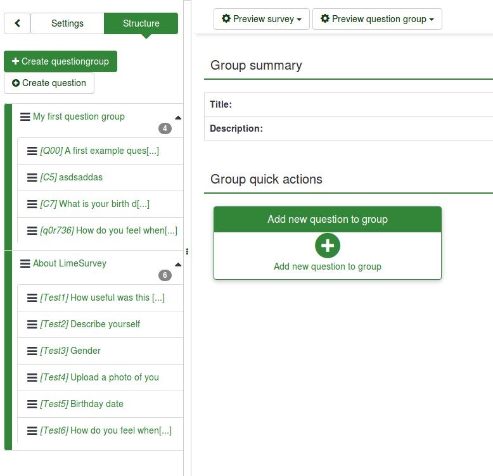493x476 pixels.
Task: Open question C7 What is your birth date
Action: tap(94, 204)
